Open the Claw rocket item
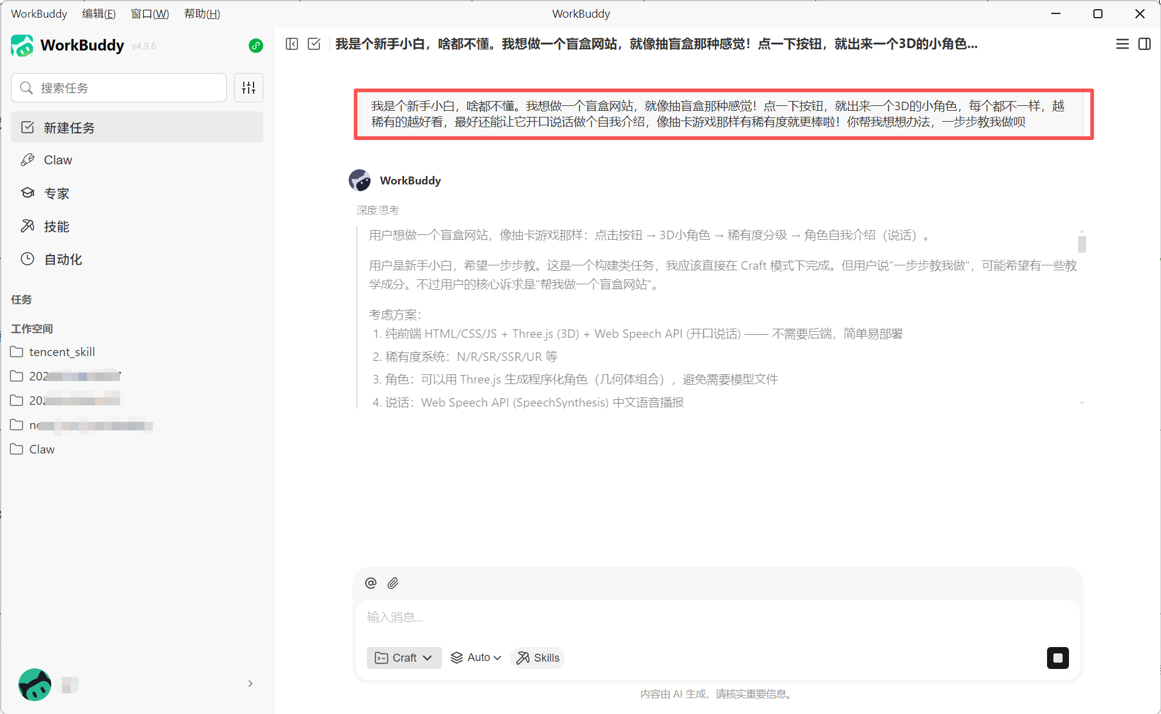The image size is (1161, 714). point(137,160)
